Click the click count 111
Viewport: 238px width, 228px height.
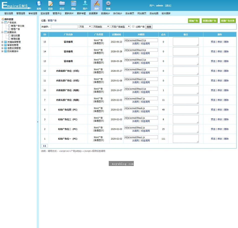tap(163, 139)
